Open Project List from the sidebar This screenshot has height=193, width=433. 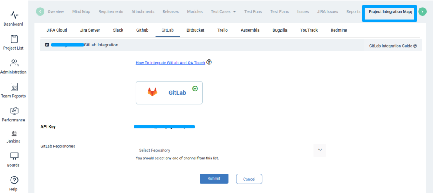14,39
